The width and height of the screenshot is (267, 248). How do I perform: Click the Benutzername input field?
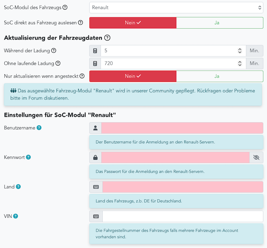point(182,128)
